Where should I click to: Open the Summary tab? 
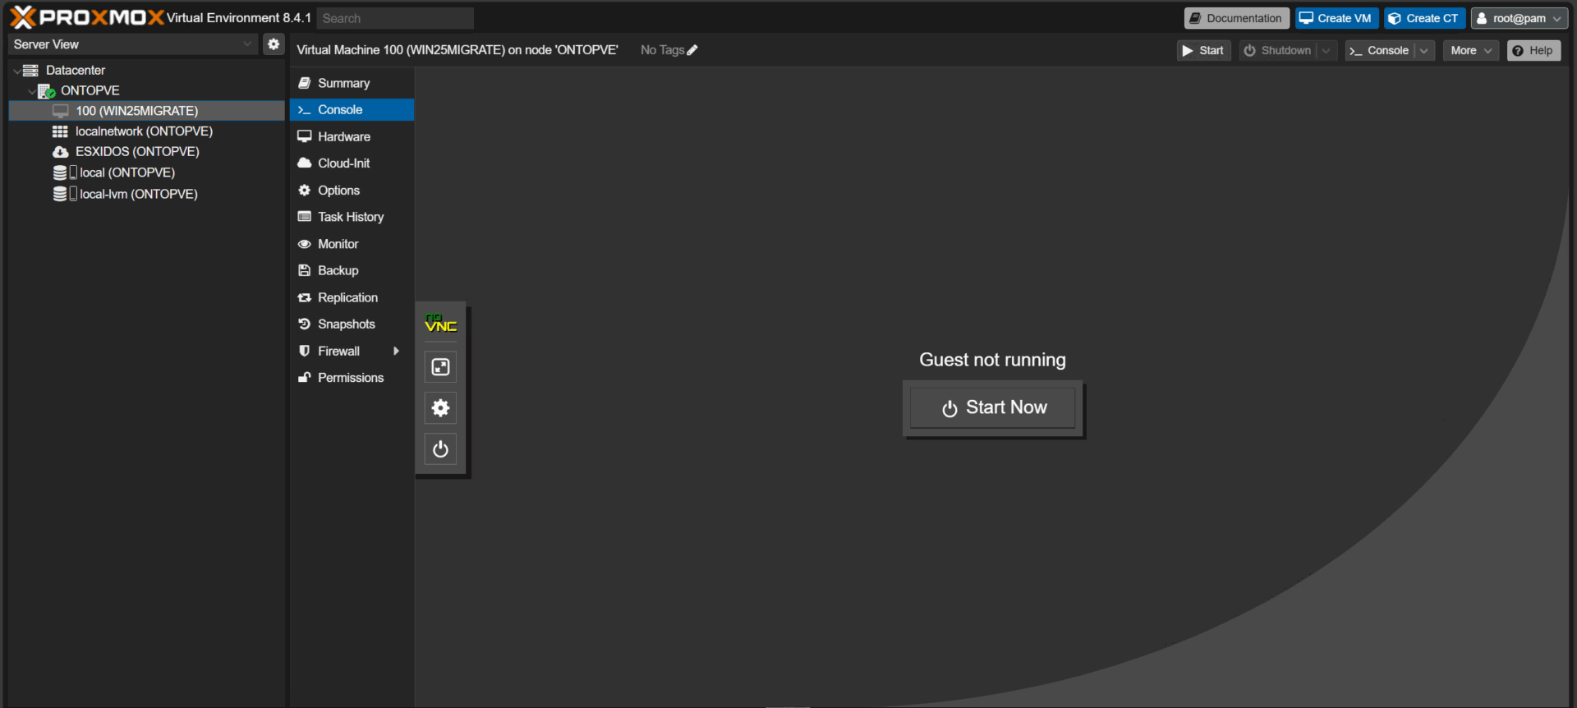pos(352,83)
